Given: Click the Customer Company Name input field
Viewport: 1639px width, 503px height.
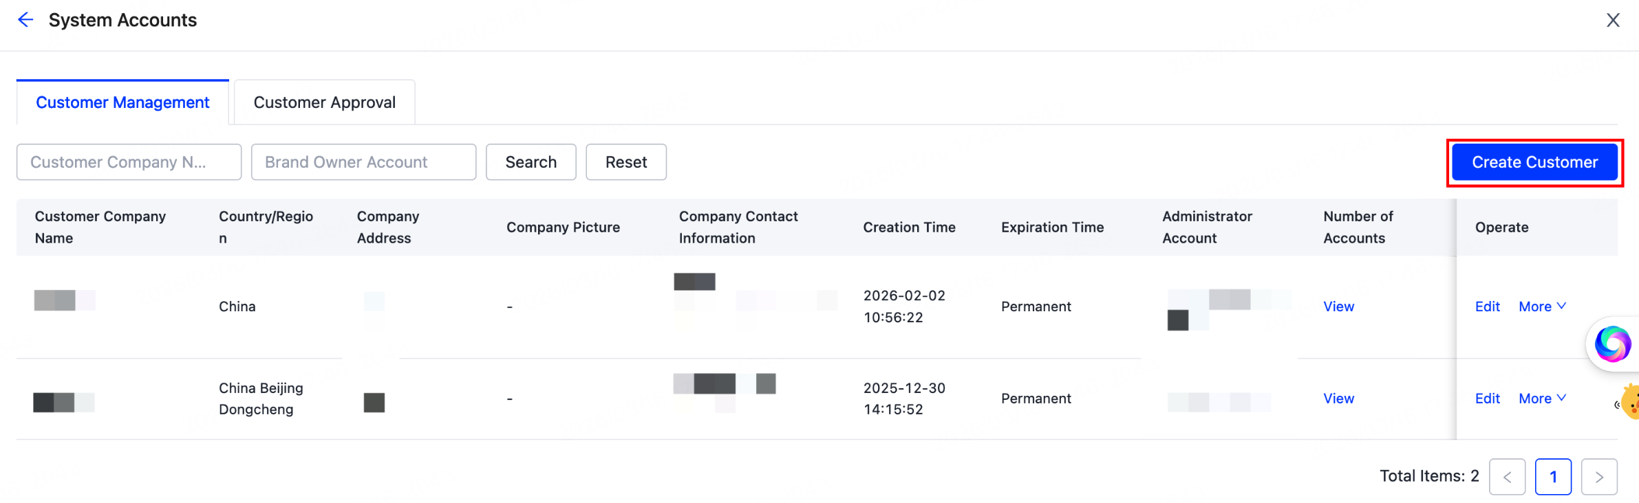Looking at the screenshot, I should [x=128, y=161].
